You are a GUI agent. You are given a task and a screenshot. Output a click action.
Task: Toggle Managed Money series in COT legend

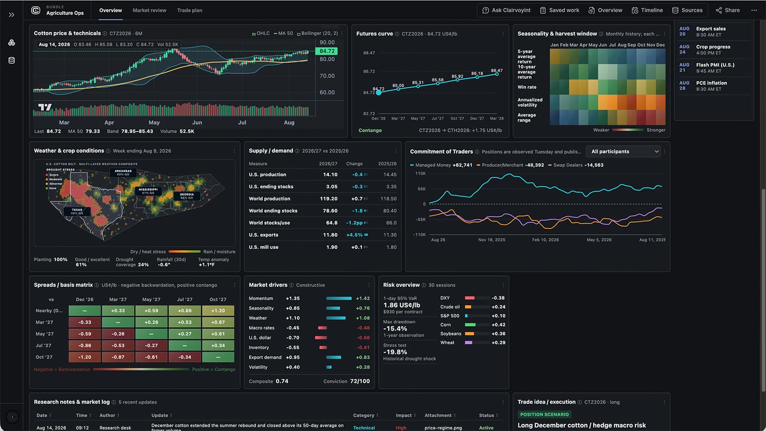[x=441, y=165]
